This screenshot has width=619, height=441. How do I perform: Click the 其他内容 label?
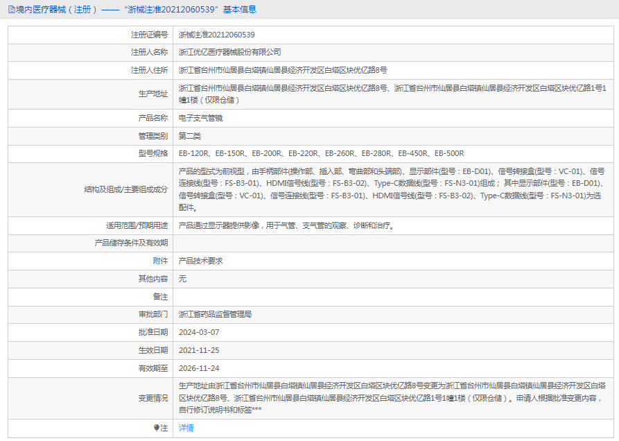(152, 279)
